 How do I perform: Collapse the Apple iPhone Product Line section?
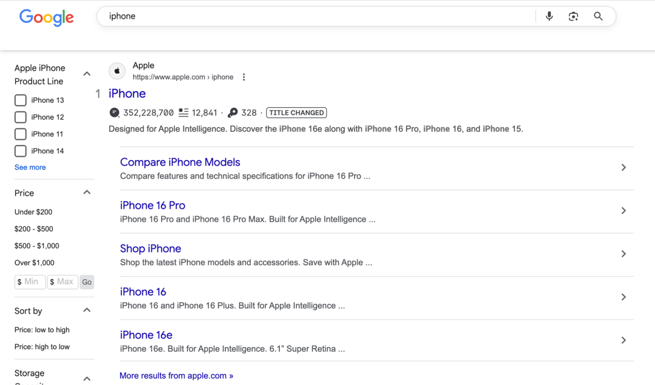coord(87,73)
